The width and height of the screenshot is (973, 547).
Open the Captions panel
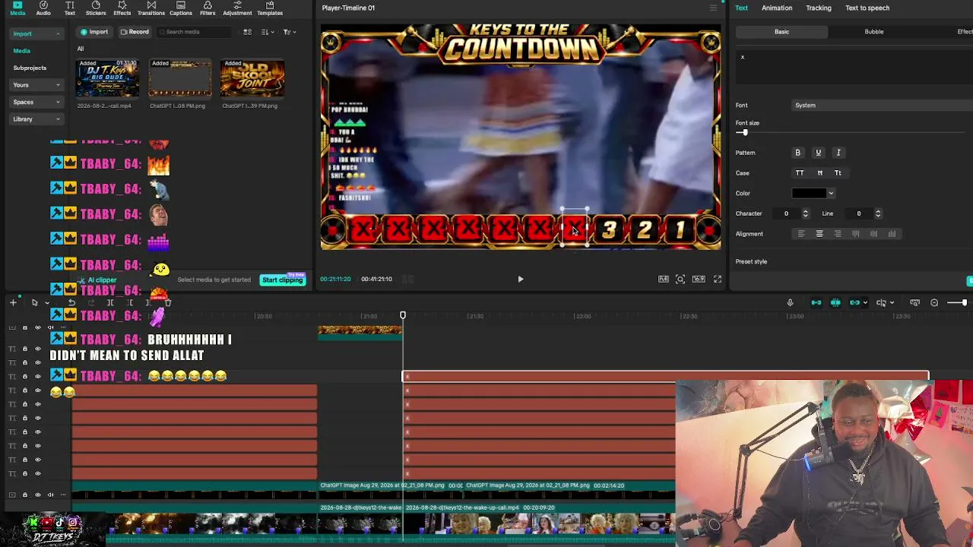tap(181, 8)
